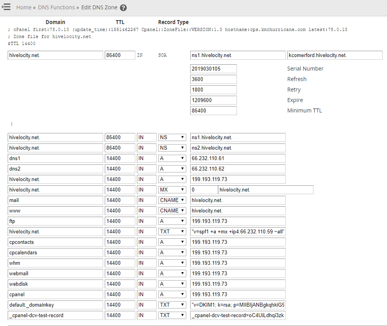387x326 pixels.
Task: Expand CNAME type dropdown for mail record
Action: click(x=172, y=200)
